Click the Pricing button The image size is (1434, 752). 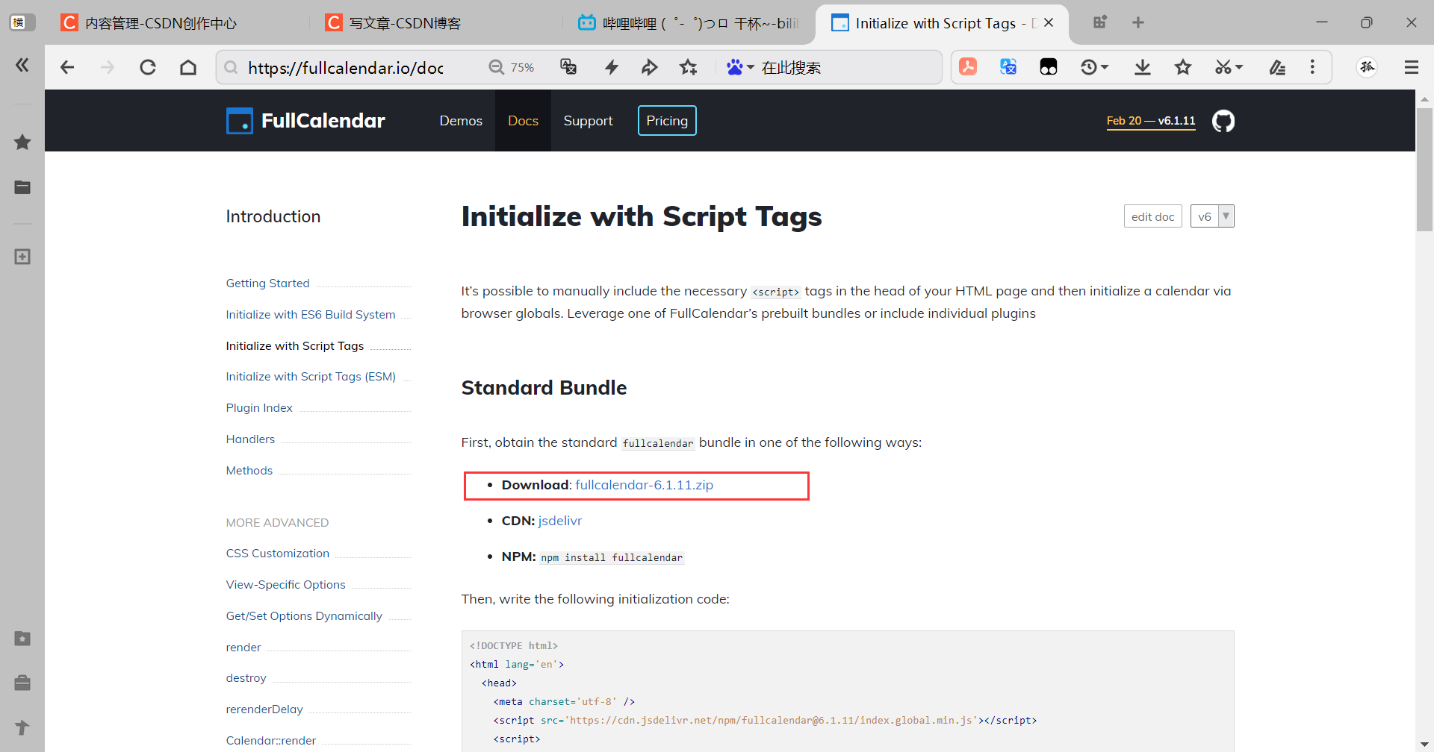tap(667, 121)
